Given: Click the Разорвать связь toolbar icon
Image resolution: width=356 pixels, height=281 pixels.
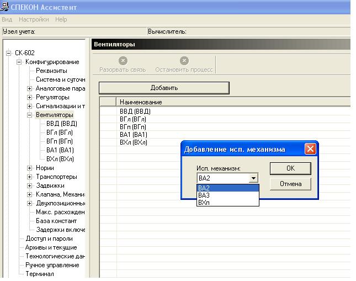Looking at the screenshot, I should (x=123, y=61).
